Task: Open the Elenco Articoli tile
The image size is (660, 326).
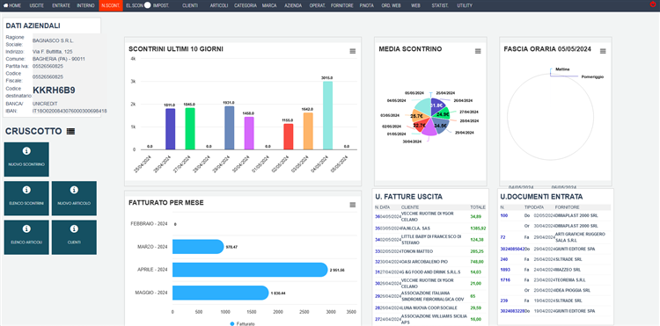Action: (26, 237)
